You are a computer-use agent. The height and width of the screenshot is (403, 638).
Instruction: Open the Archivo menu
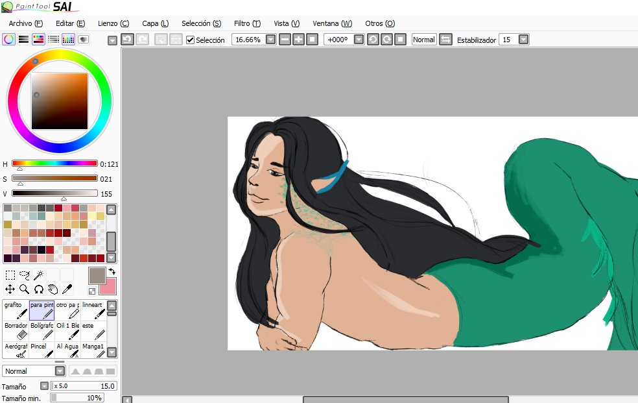point(26,23)
